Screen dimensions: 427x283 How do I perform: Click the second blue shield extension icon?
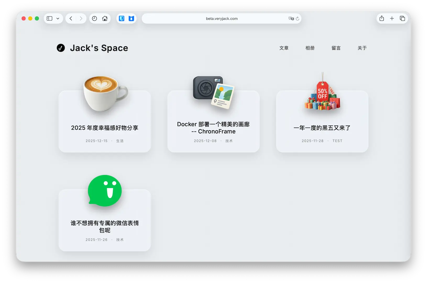coord(131,19)
